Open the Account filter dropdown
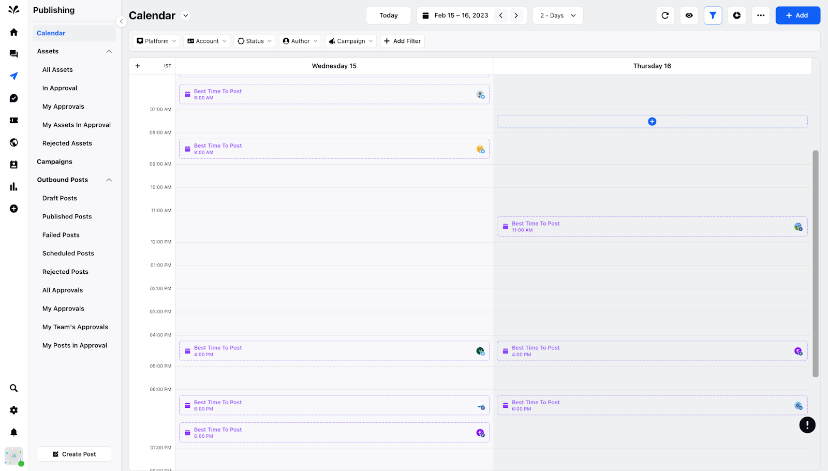 pyautogui.click(x=207, y=41)
